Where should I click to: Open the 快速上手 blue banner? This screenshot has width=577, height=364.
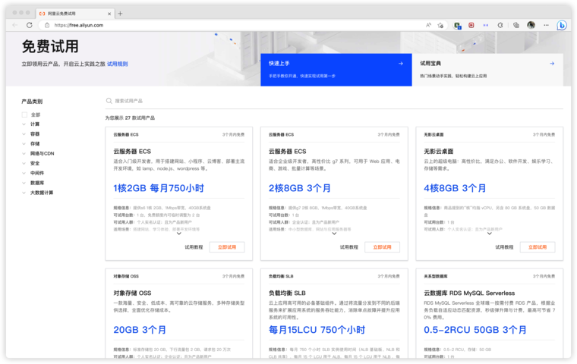click(x=336, y=70)
